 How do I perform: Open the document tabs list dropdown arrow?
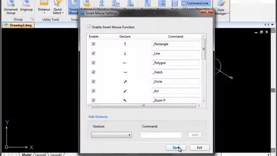272,25
